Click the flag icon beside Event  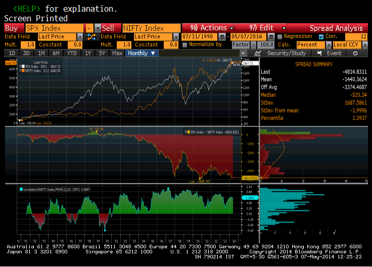[319, 53]
